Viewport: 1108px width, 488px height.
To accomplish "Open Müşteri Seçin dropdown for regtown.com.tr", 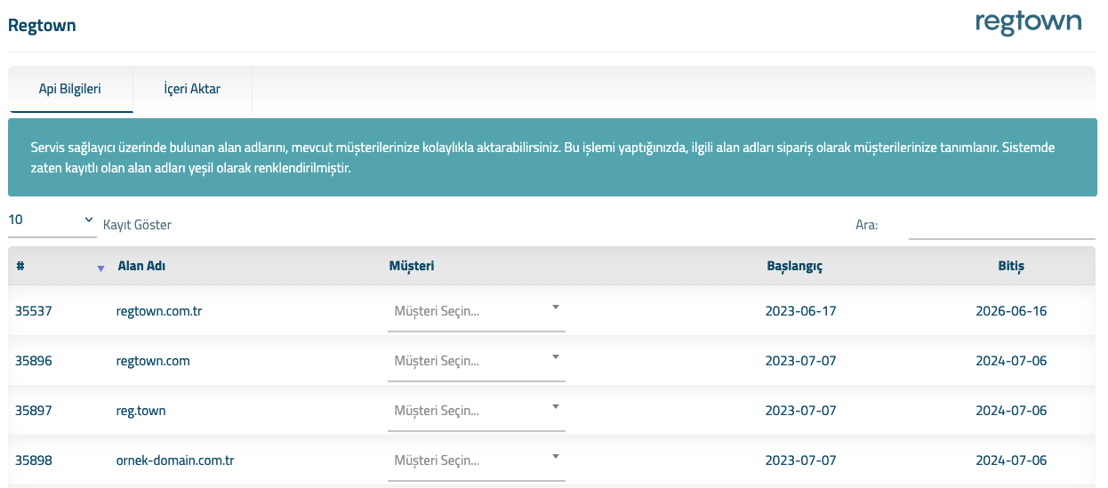I will [x=476, y=312].
